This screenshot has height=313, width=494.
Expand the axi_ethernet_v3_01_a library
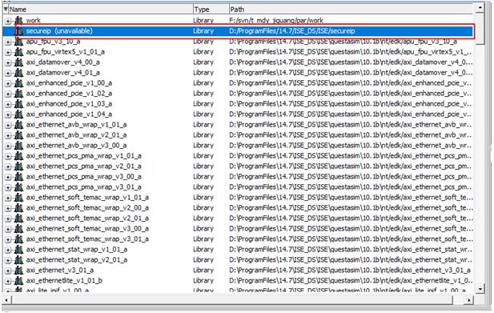coord(8,271)
